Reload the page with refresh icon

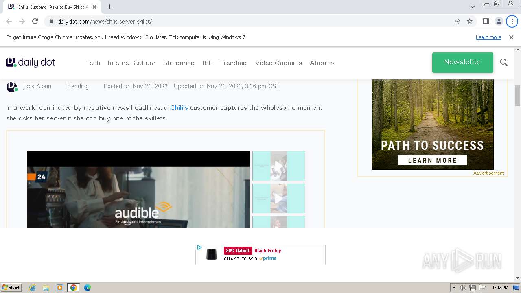coord(35,21)
